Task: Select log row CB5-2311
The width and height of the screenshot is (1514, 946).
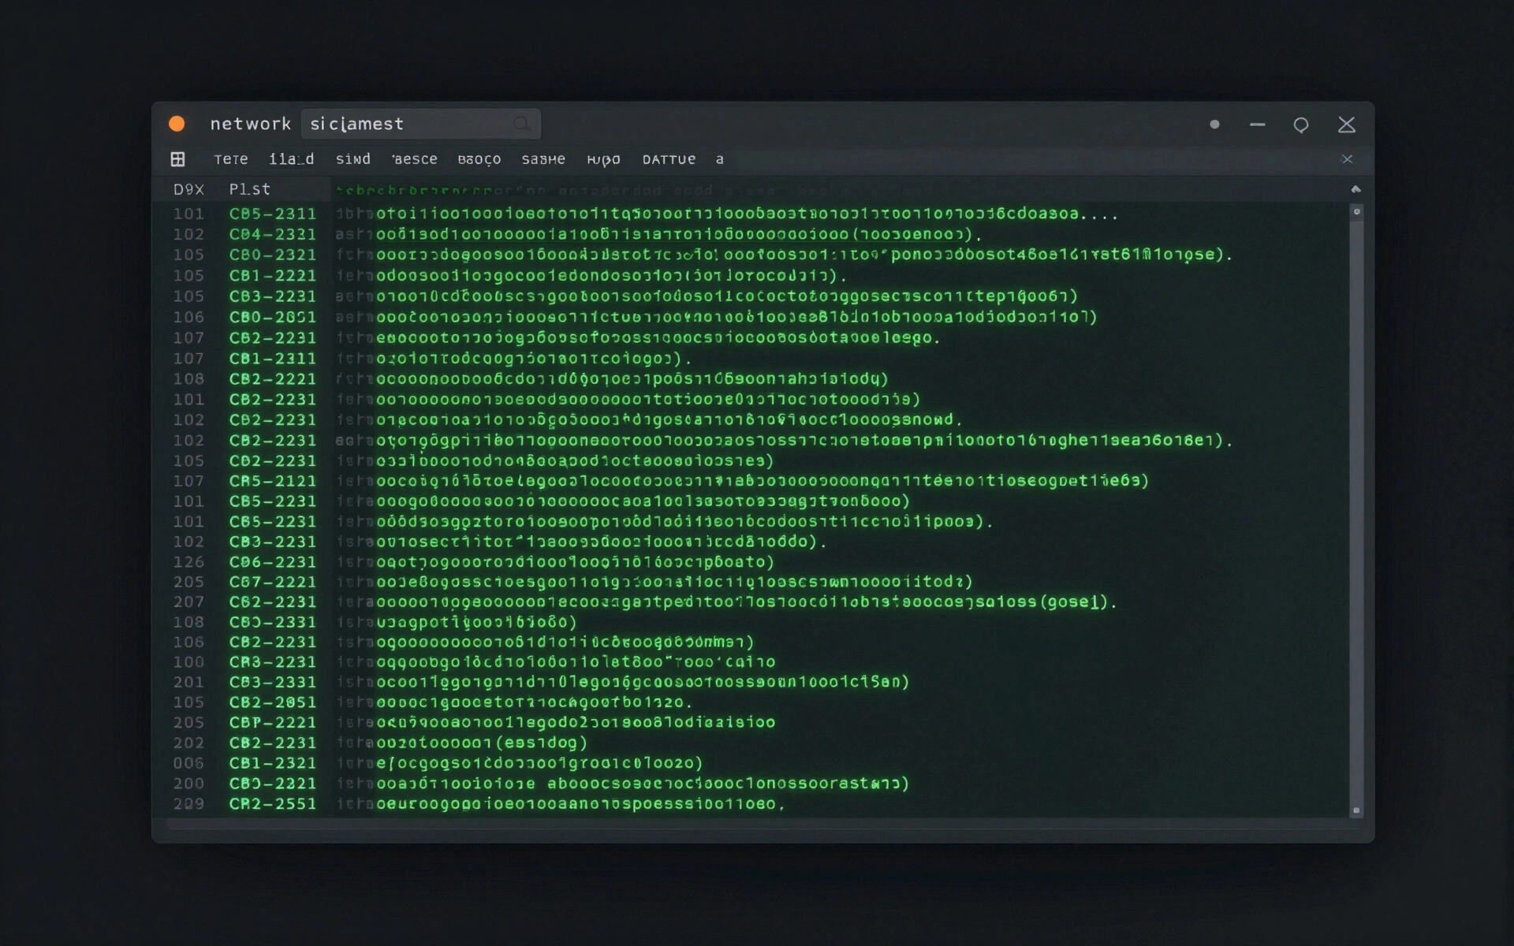Action: pos(272,214)
